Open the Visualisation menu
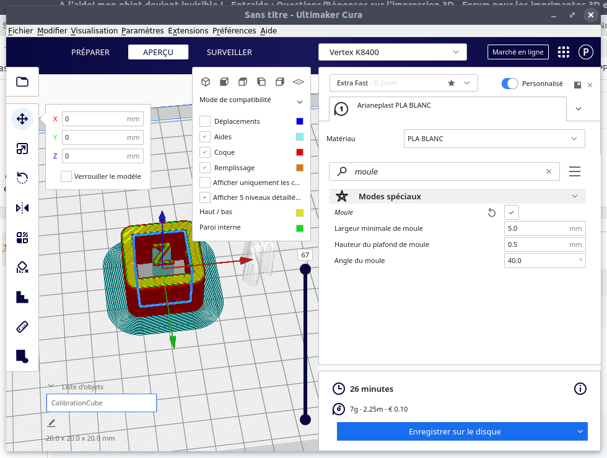The width and height of the screenshot is (607, 458). click(94, 30)
